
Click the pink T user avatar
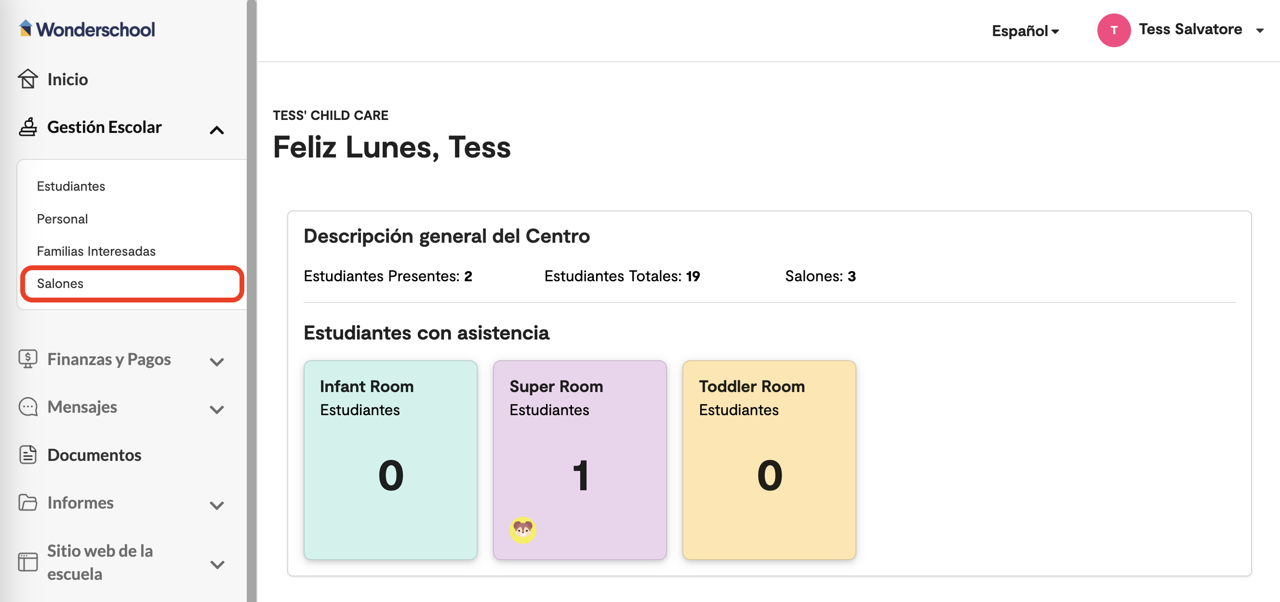(1114, 30)
